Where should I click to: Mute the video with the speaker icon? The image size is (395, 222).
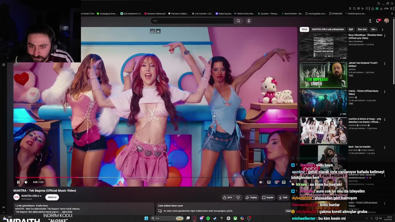[26, 182]
